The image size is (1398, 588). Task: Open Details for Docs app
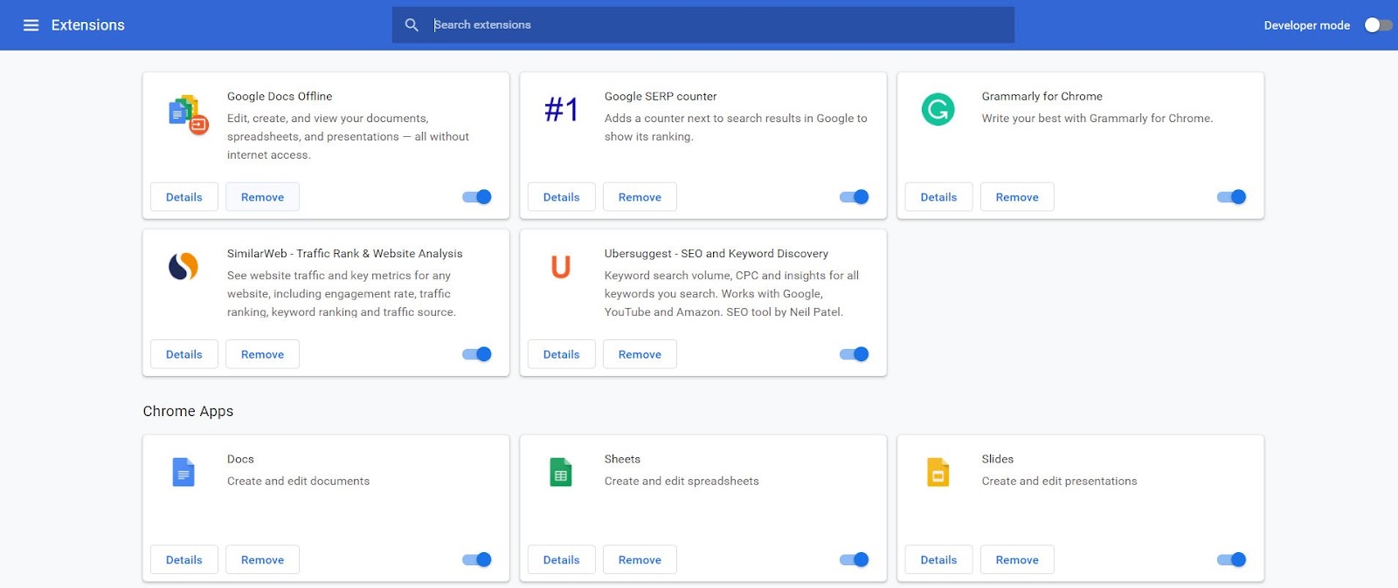click(184, 560)
